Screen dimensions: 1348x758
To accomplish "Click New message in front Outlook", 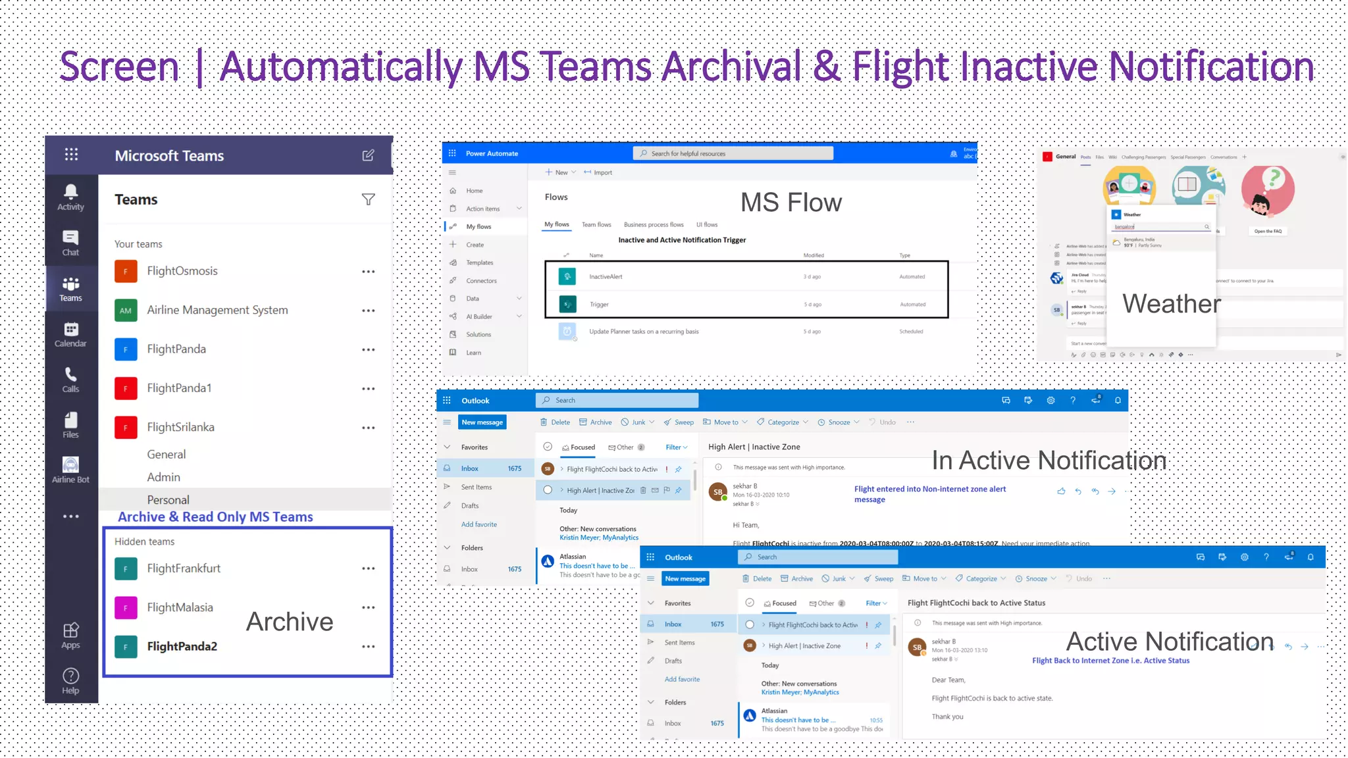I will pos(685,579).
